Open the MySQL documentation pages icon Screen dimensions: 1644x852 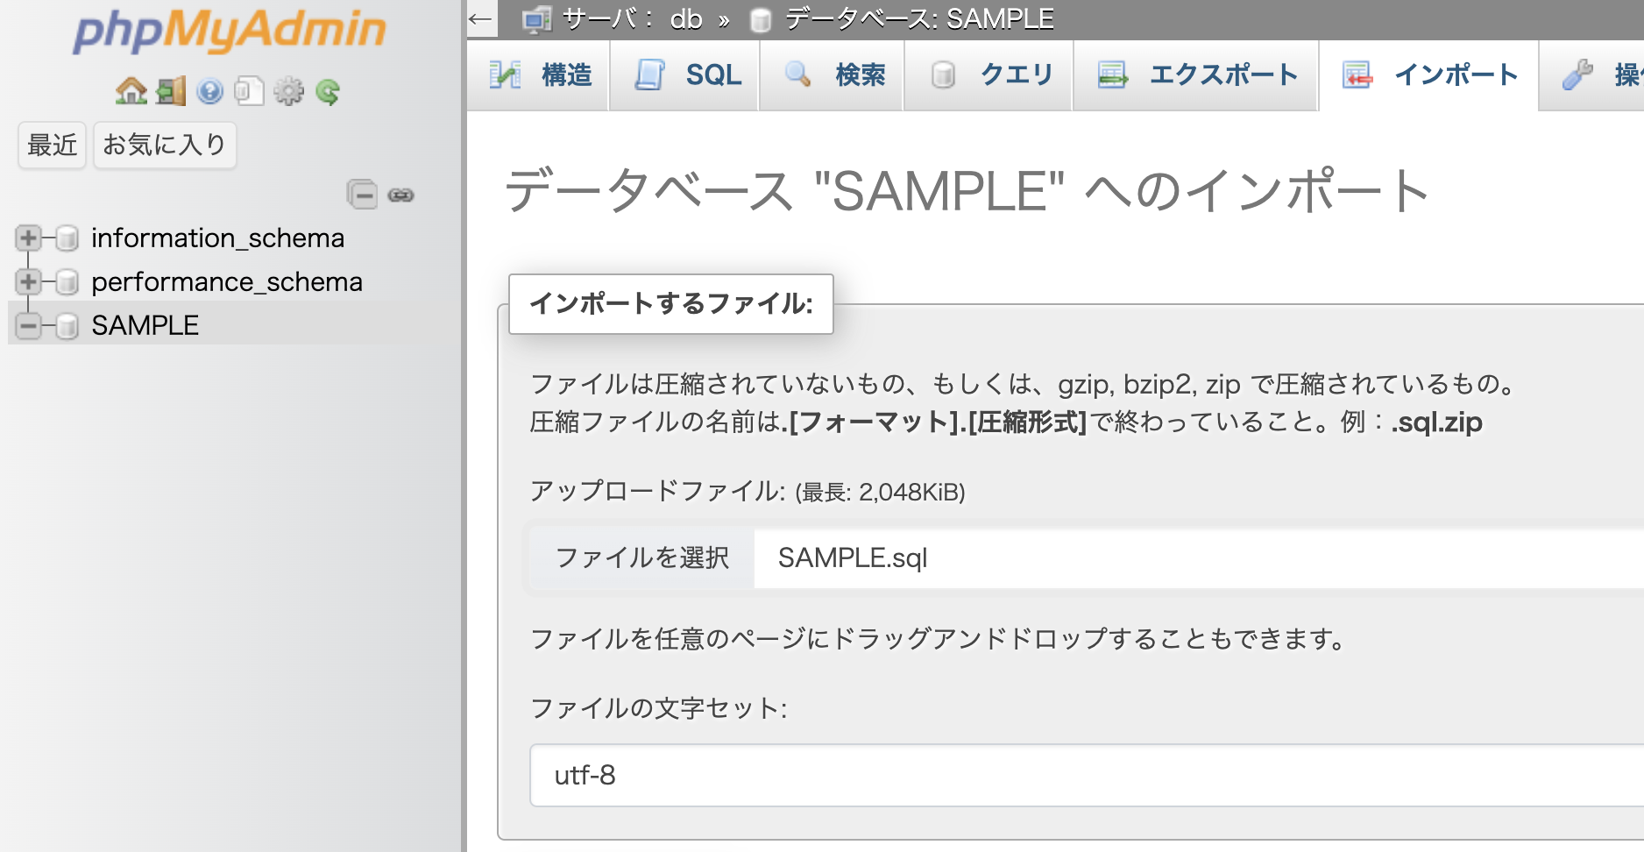(249, 91)
